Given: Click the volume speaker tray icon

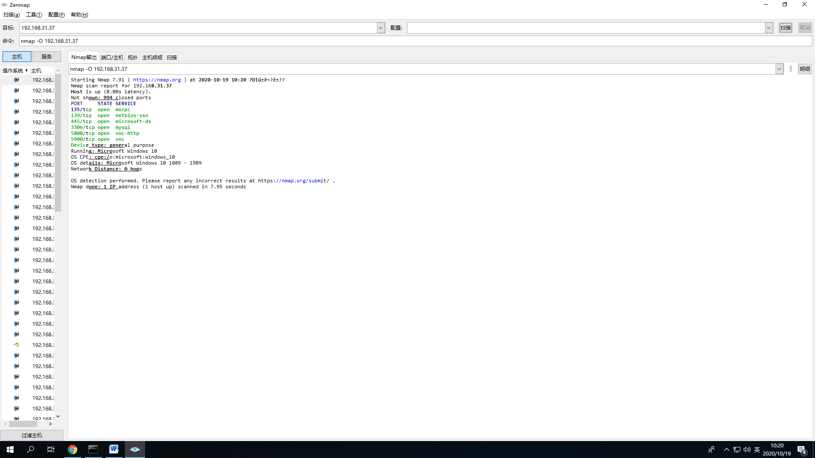Looking at the screenshot, I should tap(747, 450).
